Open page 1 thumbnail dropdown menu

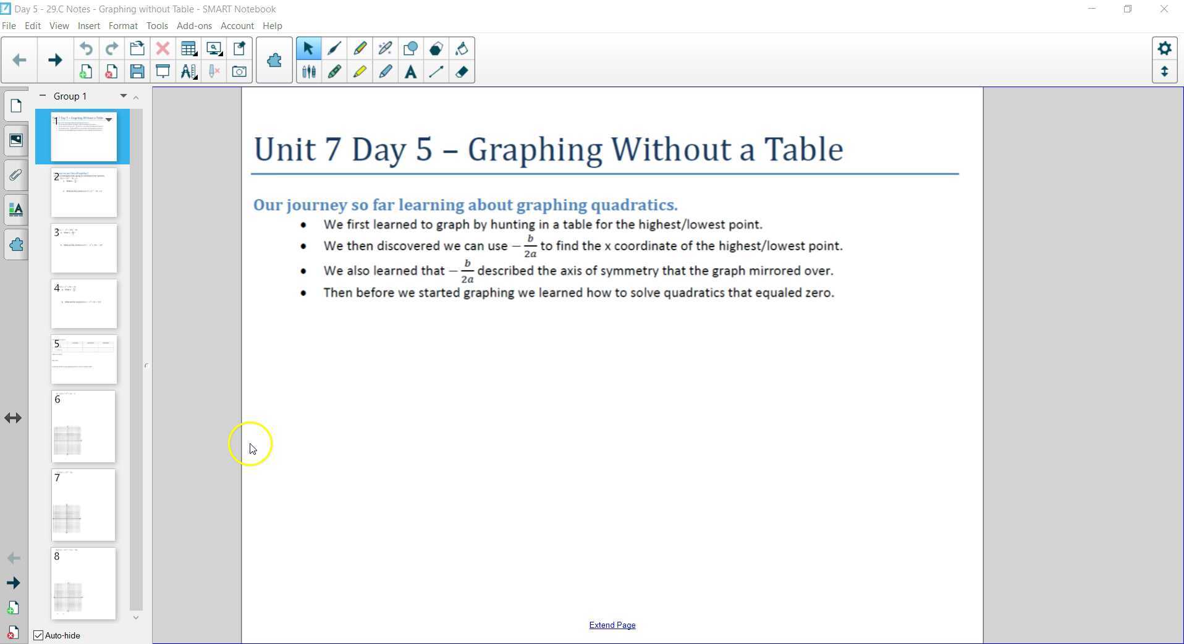(108, 120)
